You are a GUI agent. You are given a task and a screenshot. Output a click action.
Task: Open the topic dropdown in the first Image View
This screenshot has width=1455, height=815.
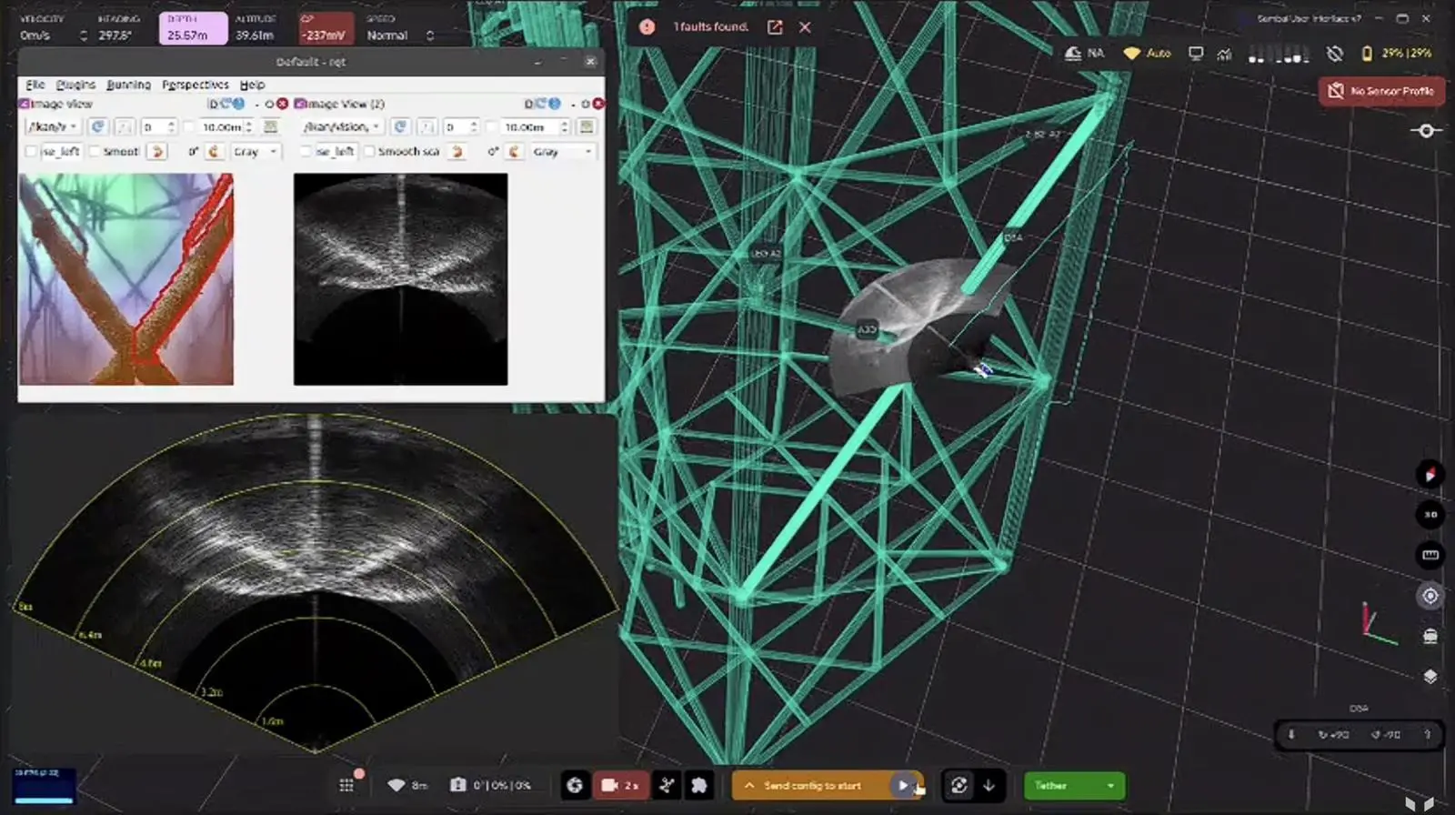(53, 126)
